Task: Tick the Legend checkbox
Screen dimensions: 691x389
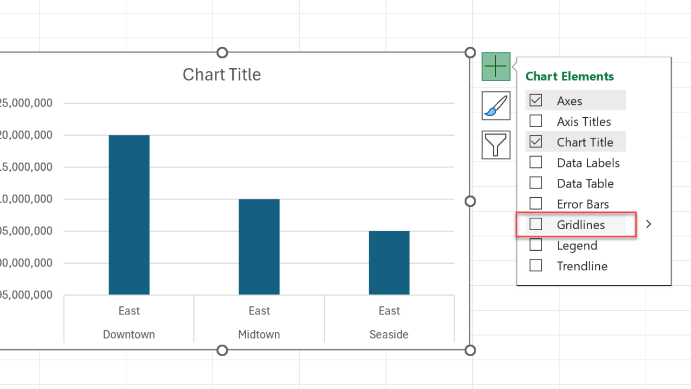Action: point(536,245)
